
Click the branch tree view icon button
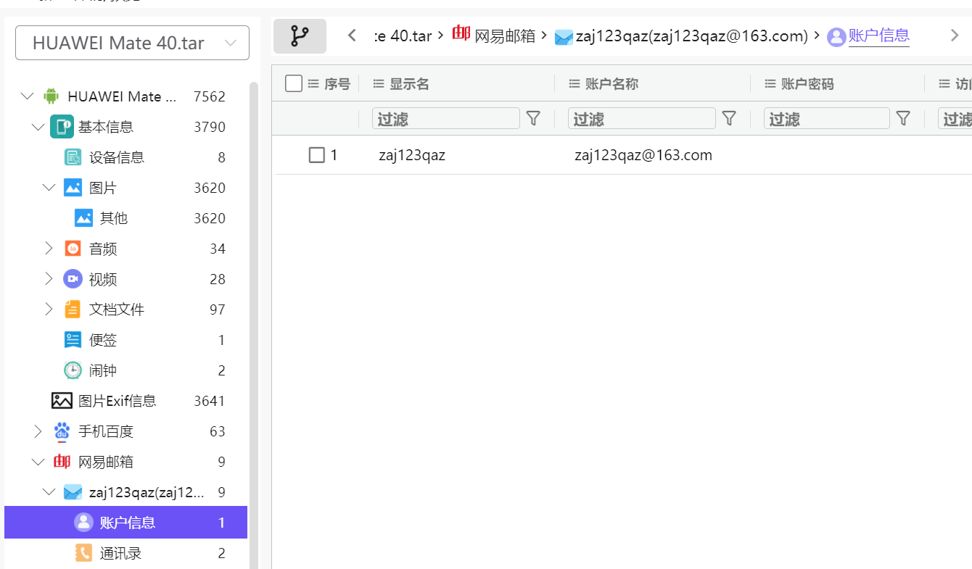(x=300, y=36)
